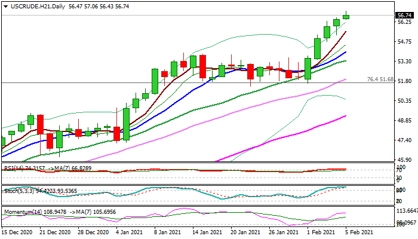
Task: Select the latest green candle at 5 Feb
Action: (x=346, y=16)
